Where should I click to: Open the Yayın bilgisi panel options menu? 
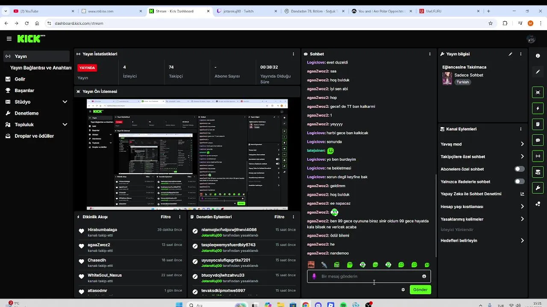click(x=521, y=54)
